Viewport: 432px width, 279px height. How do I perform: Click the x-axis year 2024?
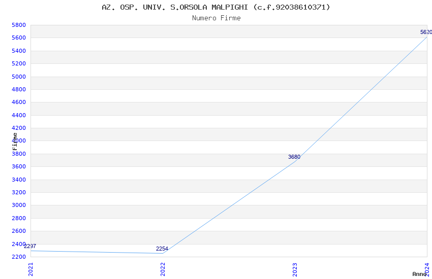pyautogui.click(x=427, y=269)
